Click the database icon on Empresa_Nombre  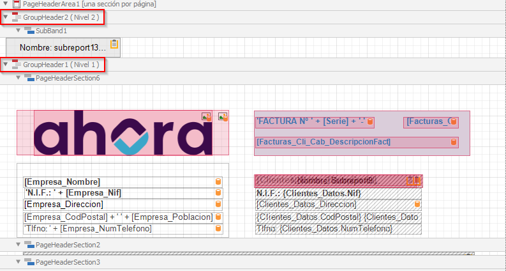(218, 182)
